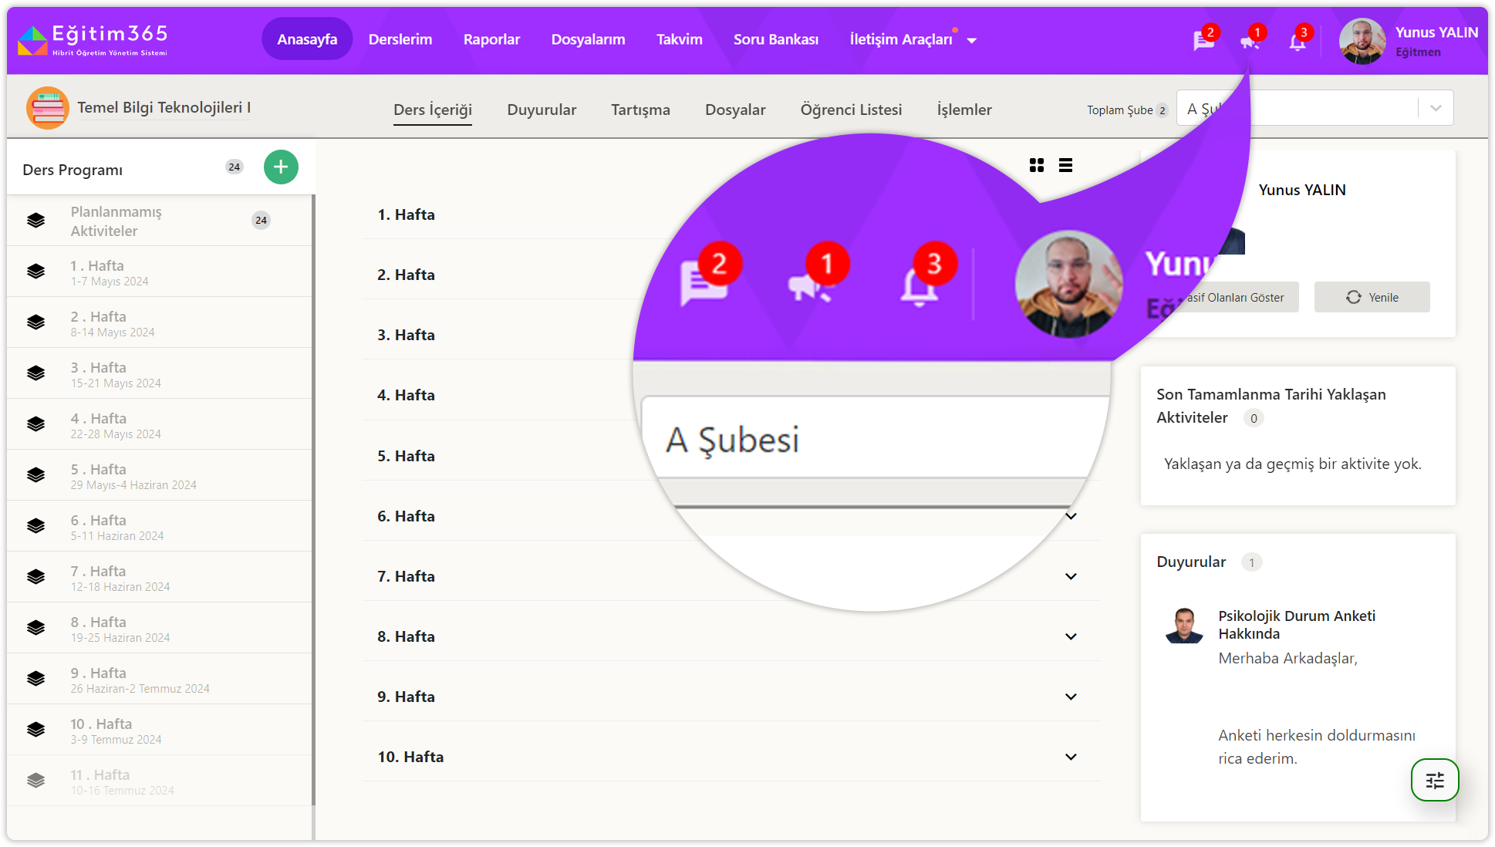Open messages icon with badge 2 in navbar
Screen dimensions: 1495x847
(1203, 41)
